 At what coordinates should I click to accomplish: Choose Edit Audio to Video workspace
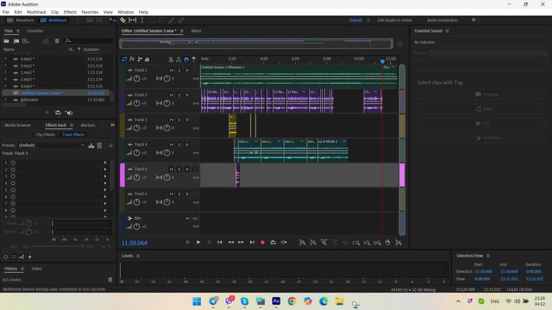(x=395, y=20)
